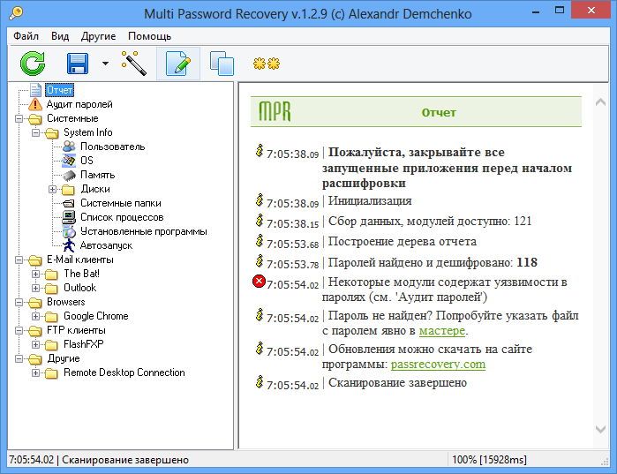The height and width of the screenshot is (474, 617).
Task: Collapse the Другие tree node
Action: (19, 358)
